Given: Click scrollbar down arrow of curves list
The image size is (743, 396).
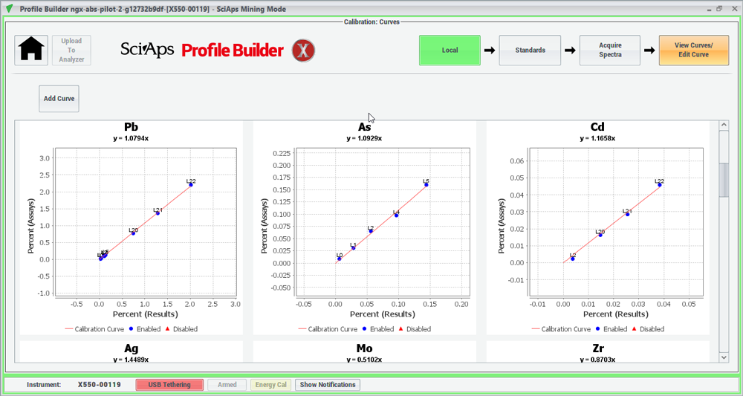Looking at the screenshot, I should coord(724,357).
